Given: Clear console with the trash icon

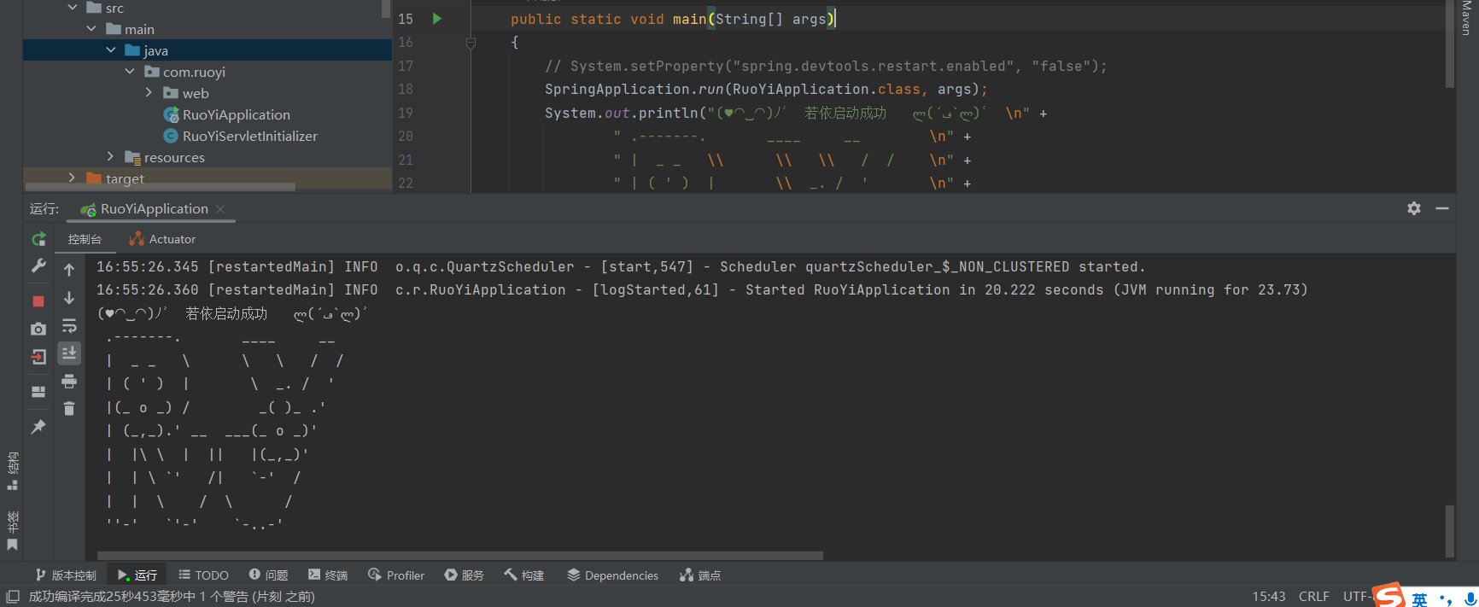Looking at the screenshot, I should click(x=69, y=409).
